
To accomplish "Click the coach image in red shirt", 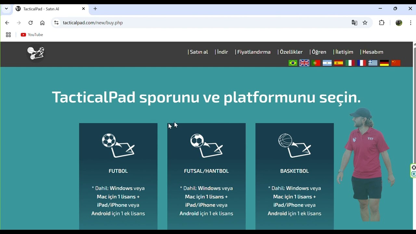I will click(x=366, y=165).
